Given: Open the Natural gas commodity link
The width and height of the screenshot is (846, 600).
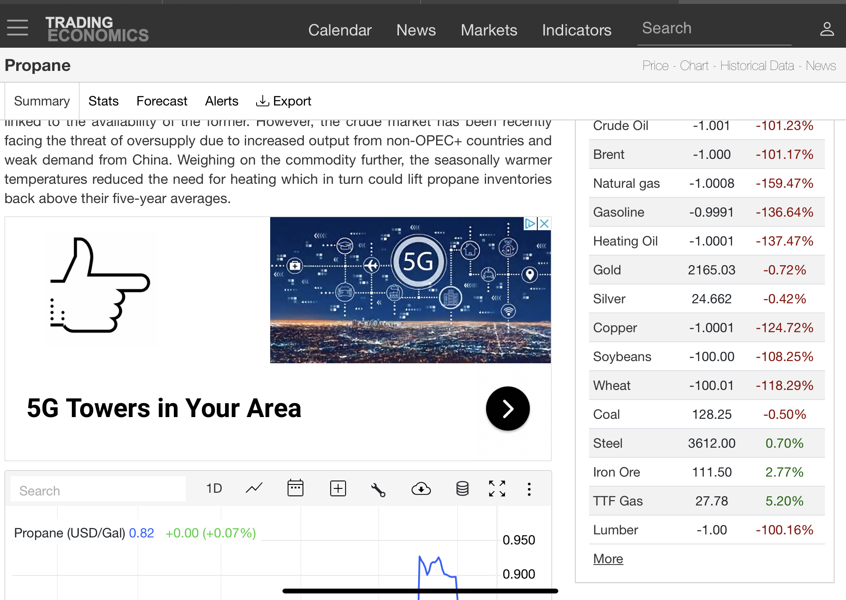Looking at the screenshot, I should pos(626,183).
